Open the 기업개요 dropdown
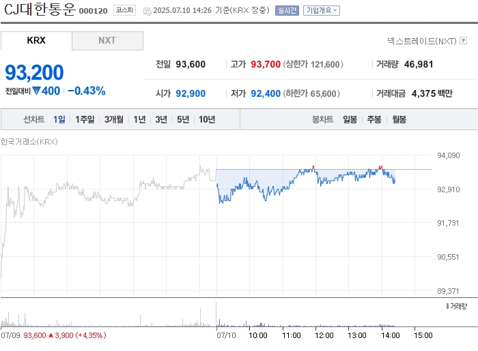Screen dimensions: 478x351 (322, 11)
